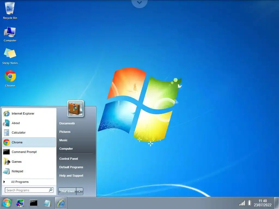Click the user account picture thumbnail
The image size is (279, 209).
coord(75,109)
